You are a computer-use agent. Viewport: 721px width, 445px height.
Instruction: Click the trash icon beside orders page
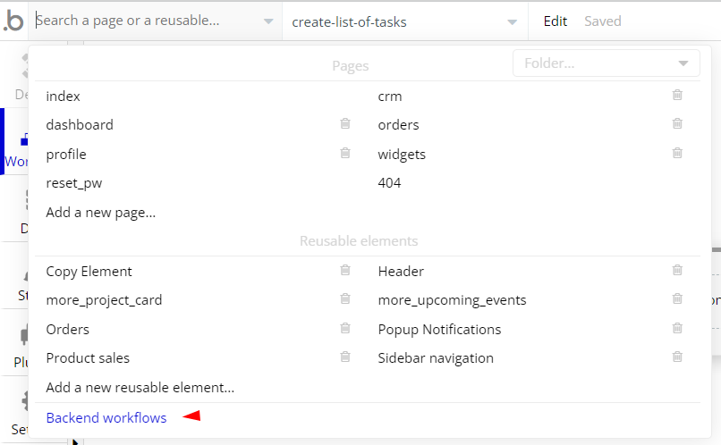tap(677, 124)
